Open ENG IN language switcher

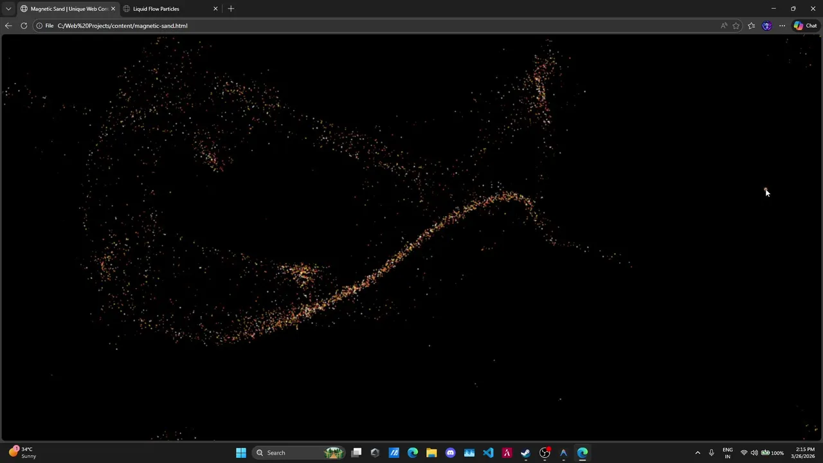click(727, 453)
